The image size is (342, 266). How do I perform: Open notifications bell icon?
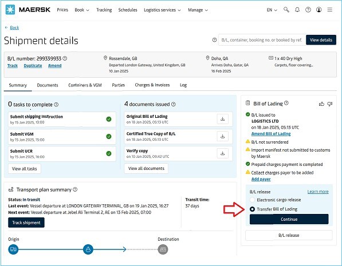pyautogui.click(x=297, y=10)
